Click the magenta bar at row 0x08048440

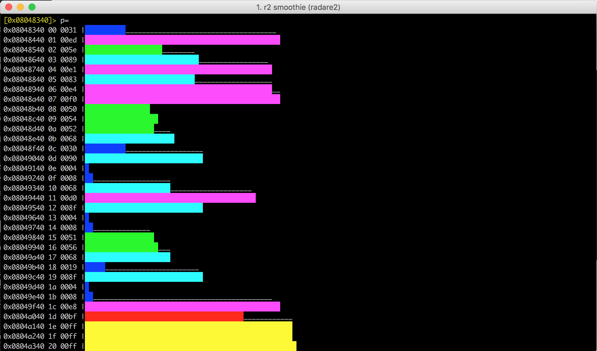pos(182,40)
